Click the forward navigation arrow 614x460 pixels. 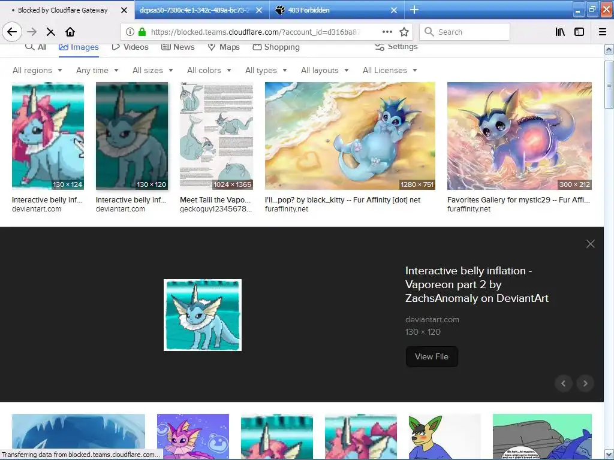pyautogui.click(x=32, y=32)
